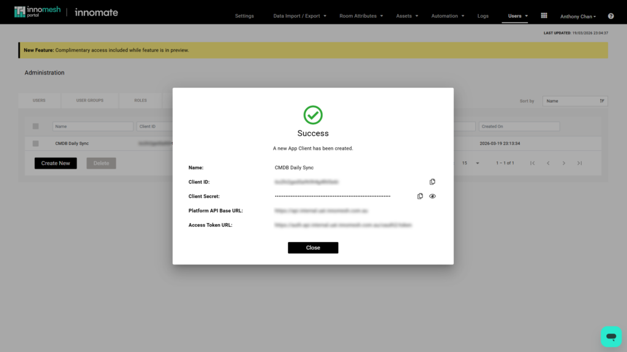
Task: Switch to the User Groups tab
Action: tap(89, 100)
